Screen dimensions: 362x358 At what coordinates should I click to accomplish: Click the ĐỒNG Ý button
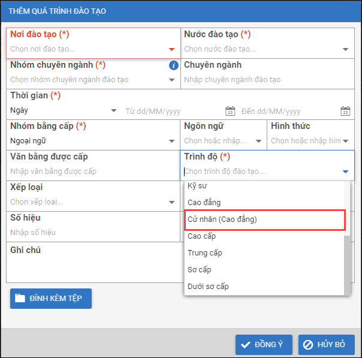264,345
